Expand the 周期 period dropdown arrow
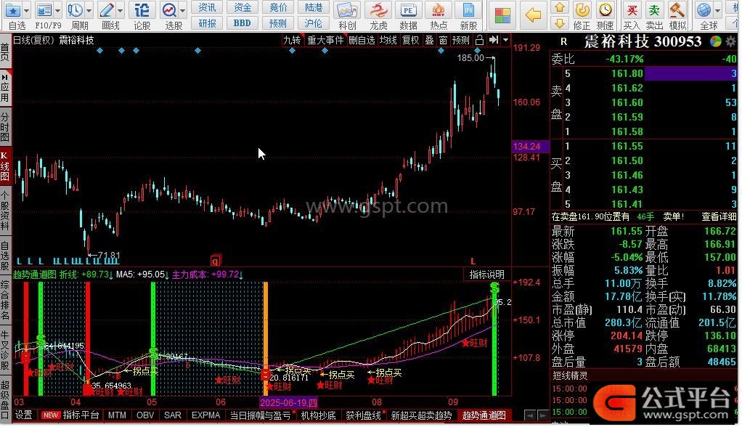The height and width of the screenshot is (427, 742). [89, 10]
